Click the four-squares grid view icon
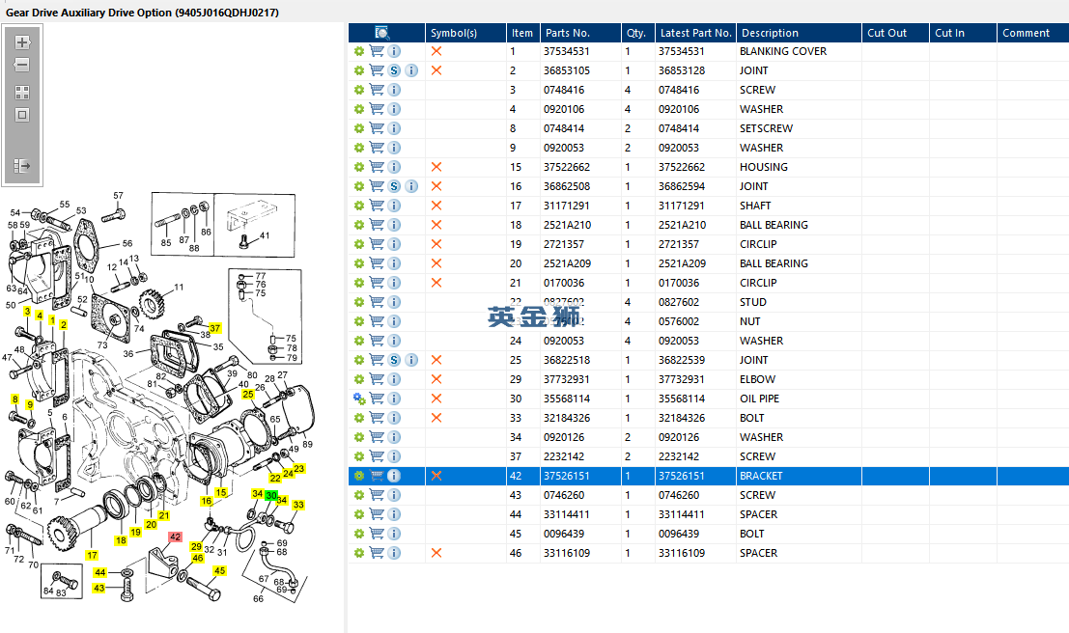Image resolution: width=1069 pixels, height=633 pixels. tap(22, 92)
